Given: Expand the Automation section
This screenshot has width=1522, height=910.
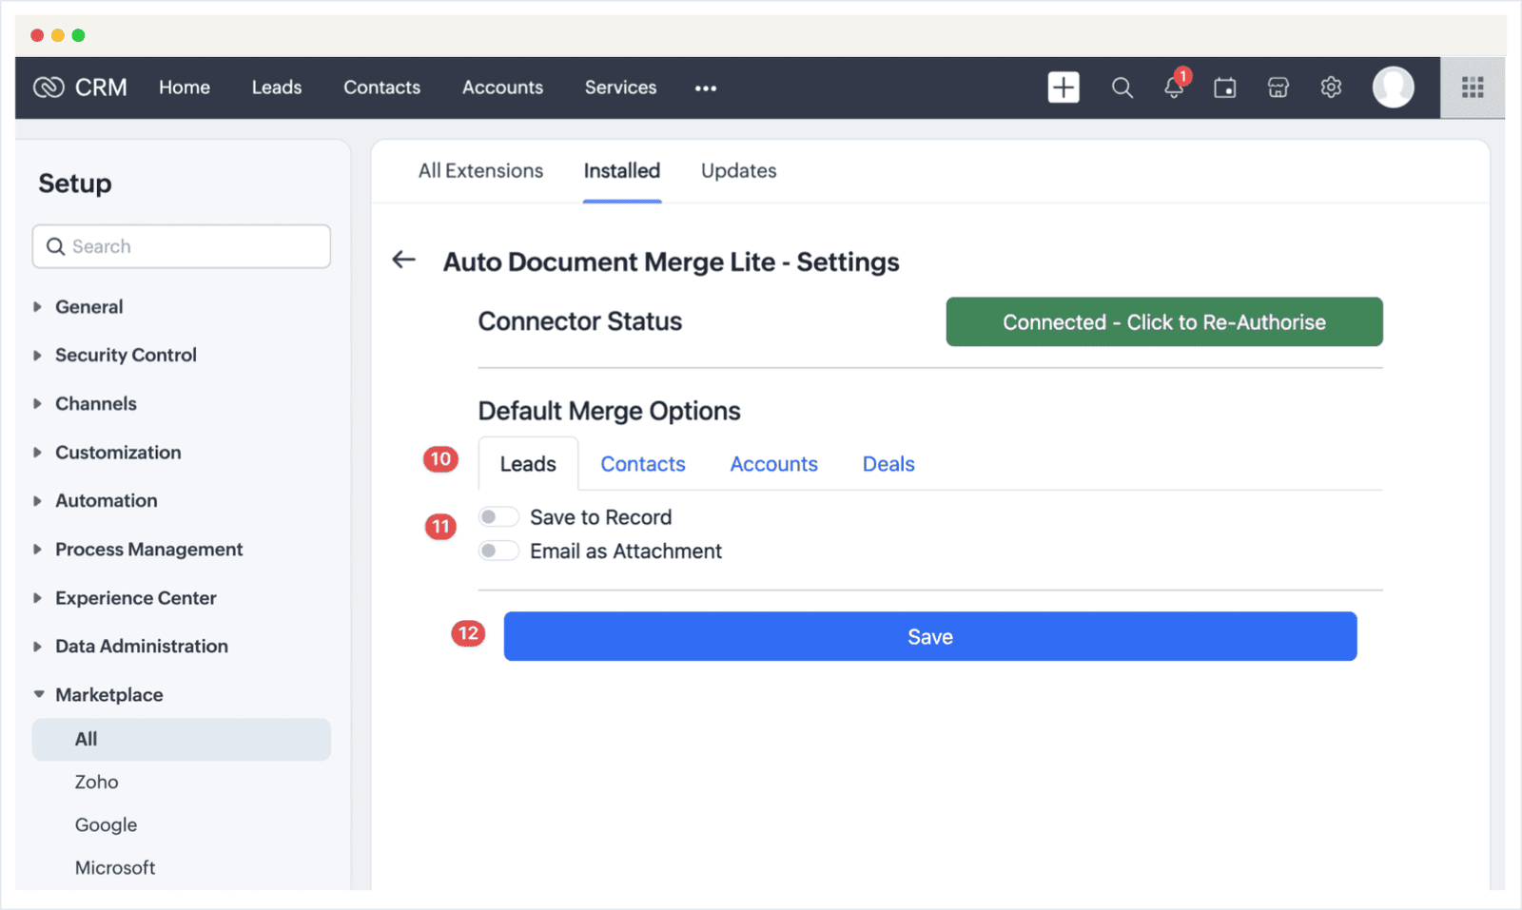Looking at the screenshot, I should pyautogui.click(x=37, y=501).
